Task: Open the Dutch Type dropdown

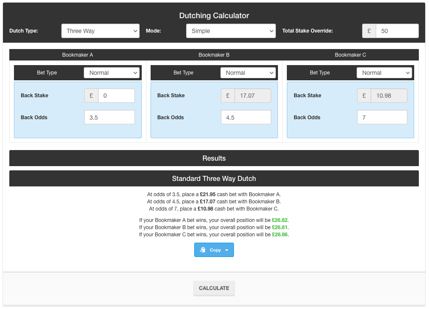Action: pyautogui.click(x=100, y=31)
